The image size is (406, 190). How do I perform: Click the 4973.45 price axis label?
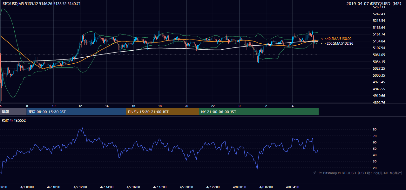379,82
